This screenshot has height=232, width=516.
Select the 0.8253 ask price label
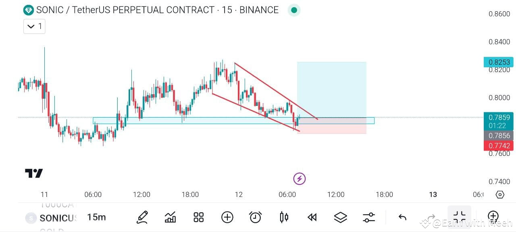click(x=498, y=62)
